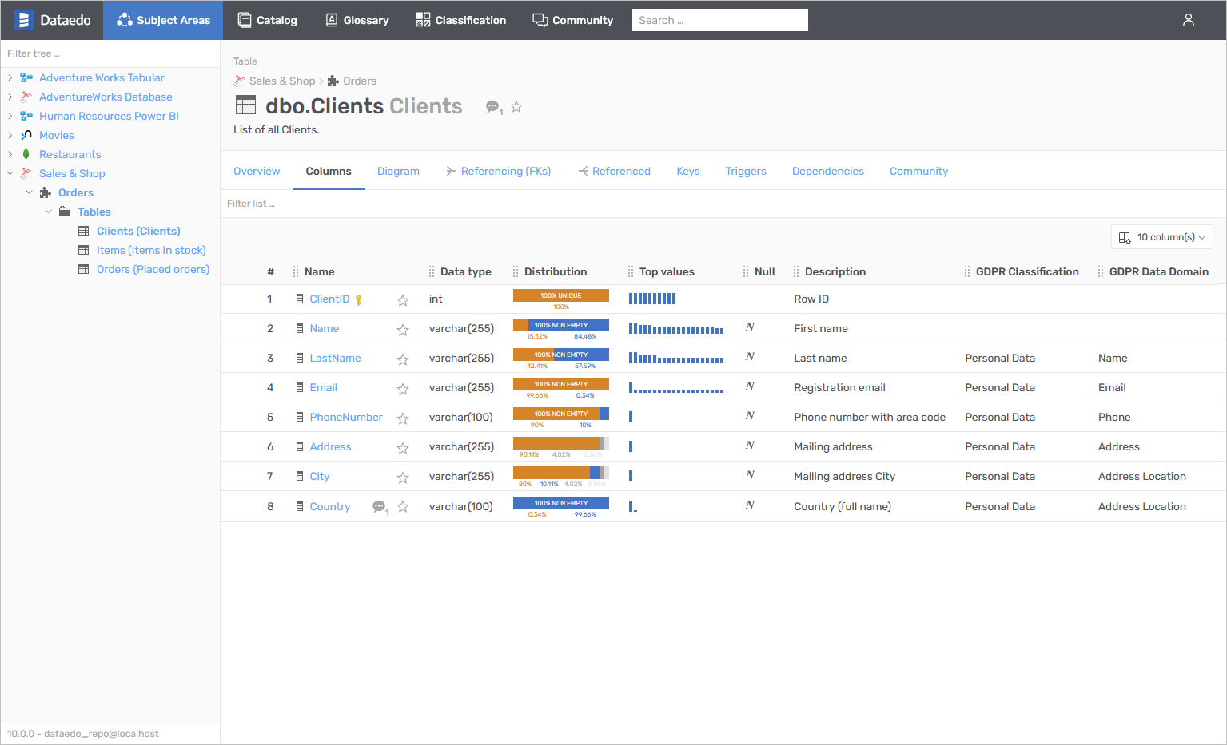Open the PhoneNumber column link
This screenshot has height=745, width=1227.
tap(346, 417)
